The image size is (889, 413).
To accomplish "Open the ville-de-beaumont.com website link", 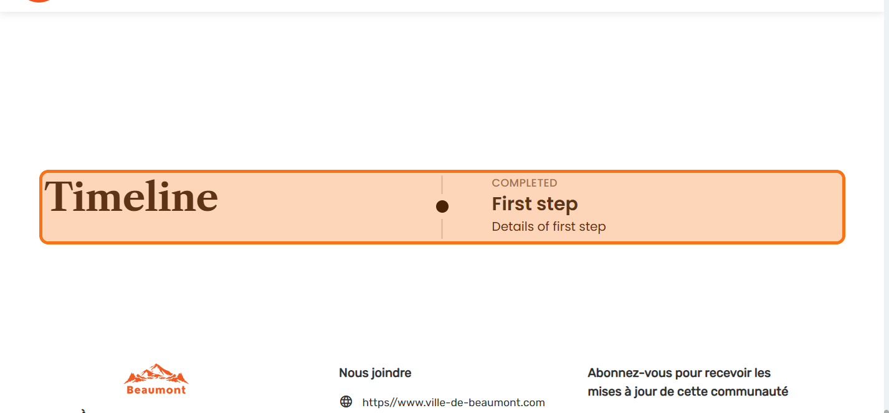I will coord(453,402).
